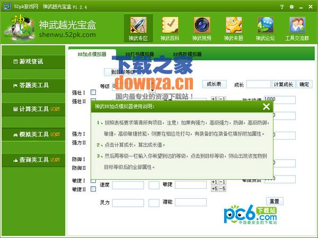Open the 神武视频 camera icon
The width and height of the screenshot is (318, 238).
click(x=202, y=25)
